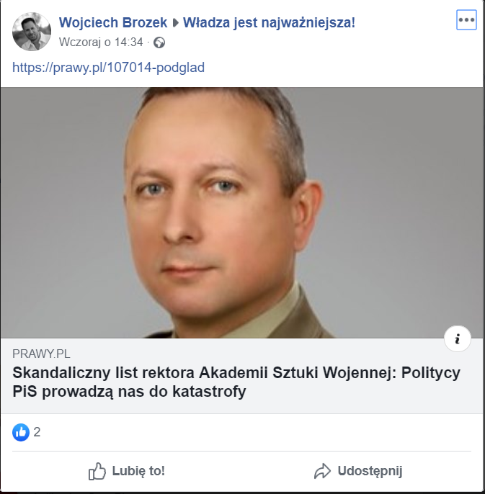485x494 pixels.
Task: Open the Skandaliczny list rektora headline
Action: point(236,382)
